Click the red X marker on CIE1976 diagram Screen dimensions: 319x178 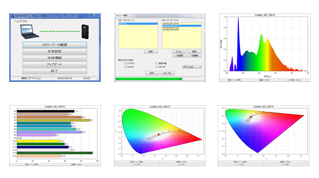[251, 117]
